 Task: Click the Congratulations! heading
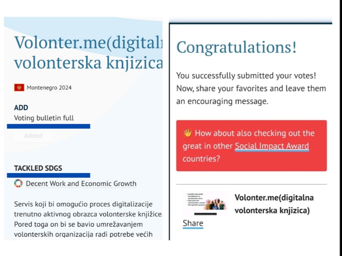(236, 47)
